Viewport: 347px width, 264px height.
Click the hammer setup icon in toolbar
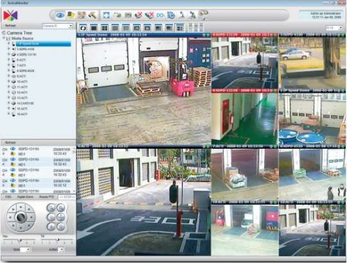pos(93,15)
